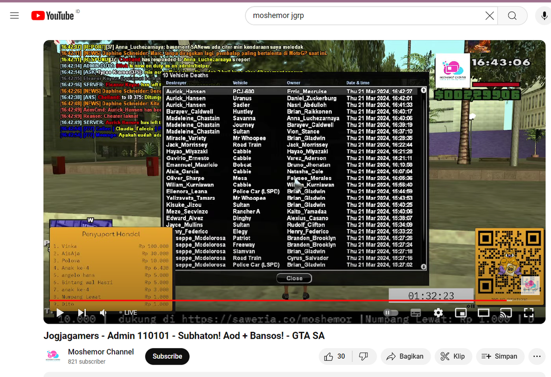Screen dimensions: 551x377
Task: Click the Moshemor channel logo overlay in video
Action: pyautogui.click(x=452, y=70)
